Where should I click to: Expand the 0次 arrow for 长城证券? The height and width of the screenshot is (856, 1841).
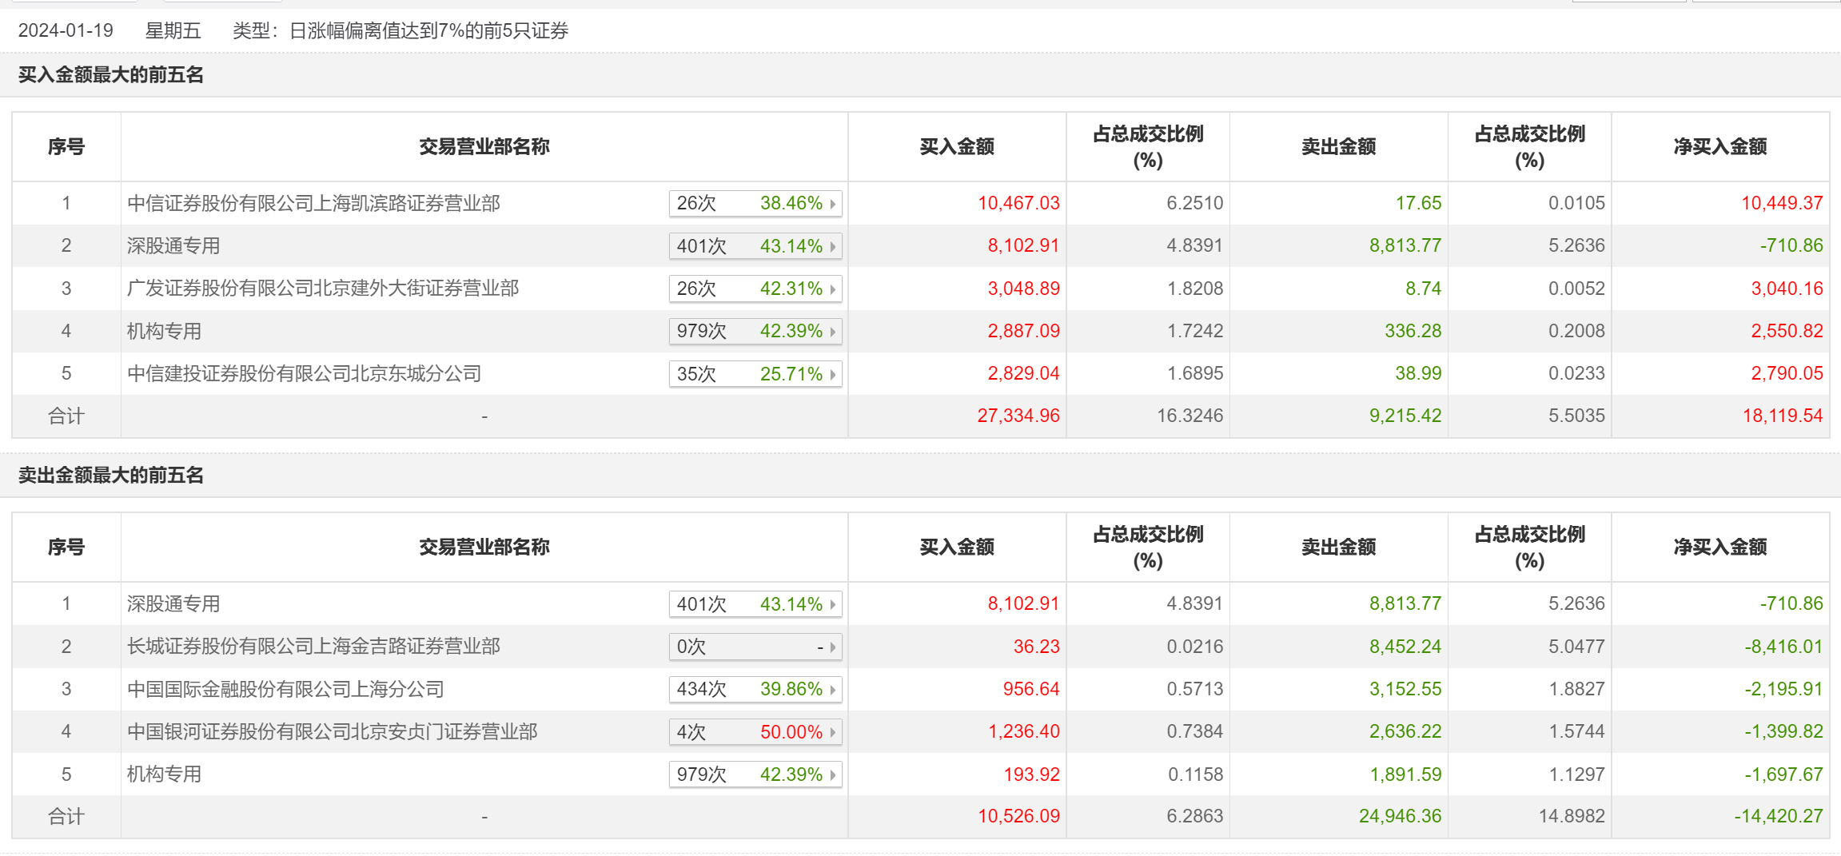[833, 647]
